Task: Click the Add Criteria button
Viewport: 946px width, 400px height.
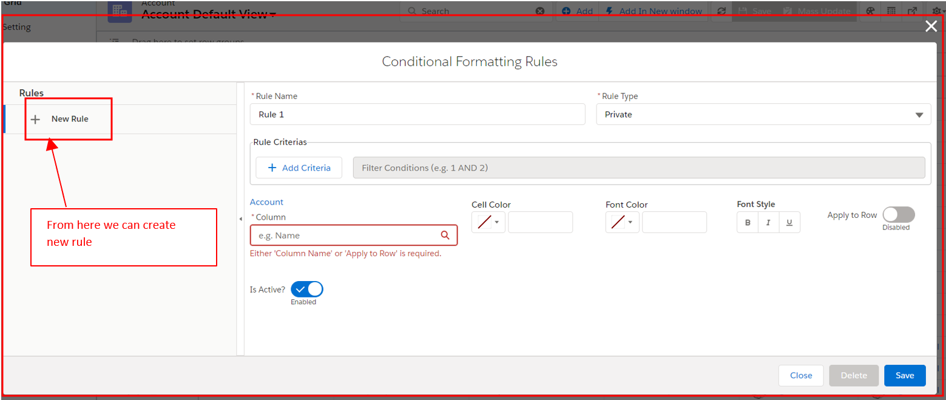Action: pyautogui.click(x=299, y=168)
